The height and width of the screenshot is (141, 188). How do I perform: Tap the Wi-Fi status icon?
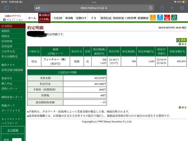pos(175,2)
